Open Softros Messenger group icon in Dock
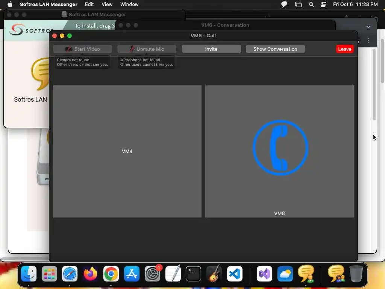The image size is (385, 289). (x=336, y=274)
